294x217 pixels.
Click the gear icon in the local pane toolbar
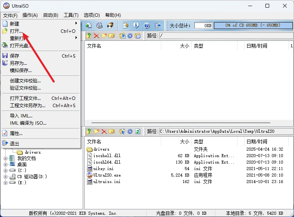tap(130, 132)
